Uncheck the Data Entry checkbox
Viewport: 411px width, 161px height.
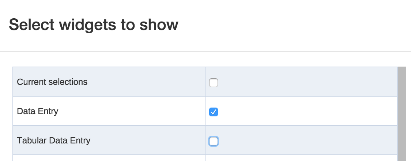(x=214, y=112)
